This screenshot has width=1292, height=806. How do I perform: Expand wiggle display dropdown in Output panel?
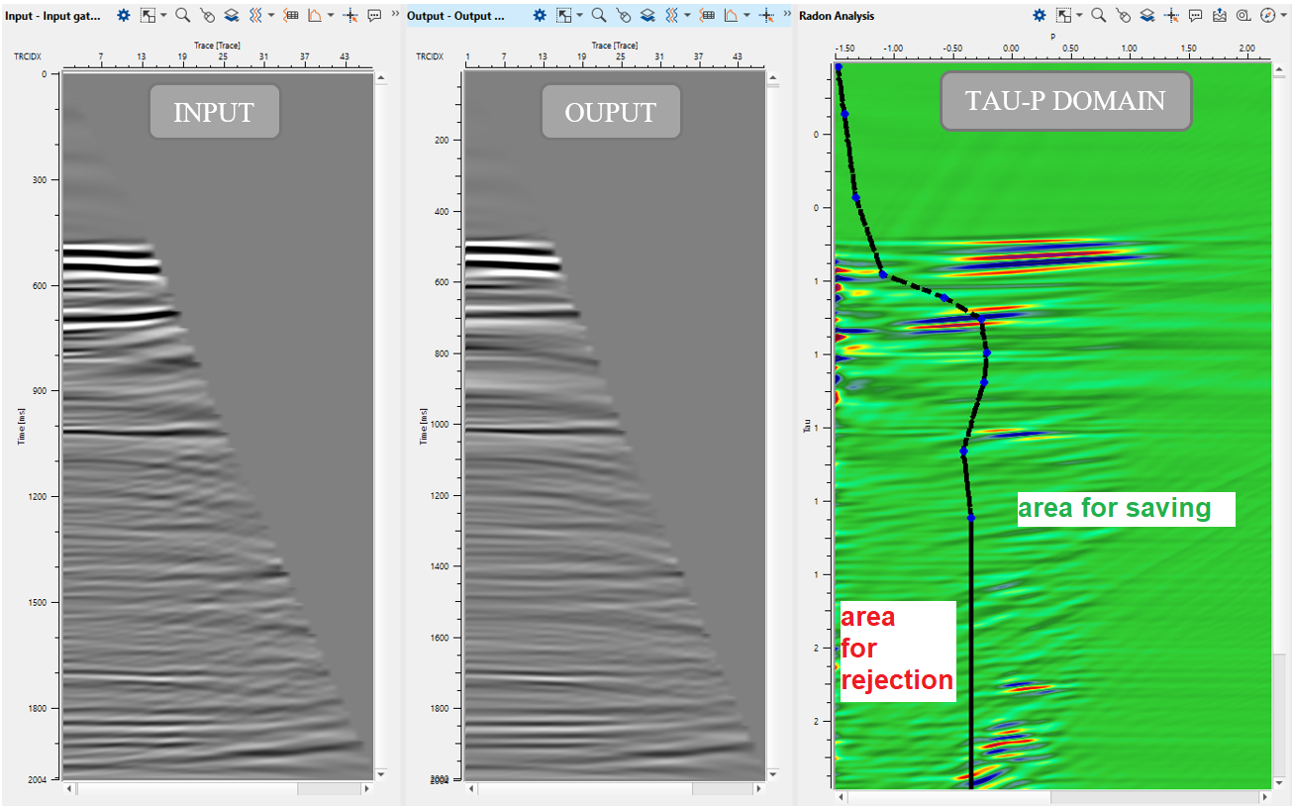pyautogui.click(x=687, y=16)
